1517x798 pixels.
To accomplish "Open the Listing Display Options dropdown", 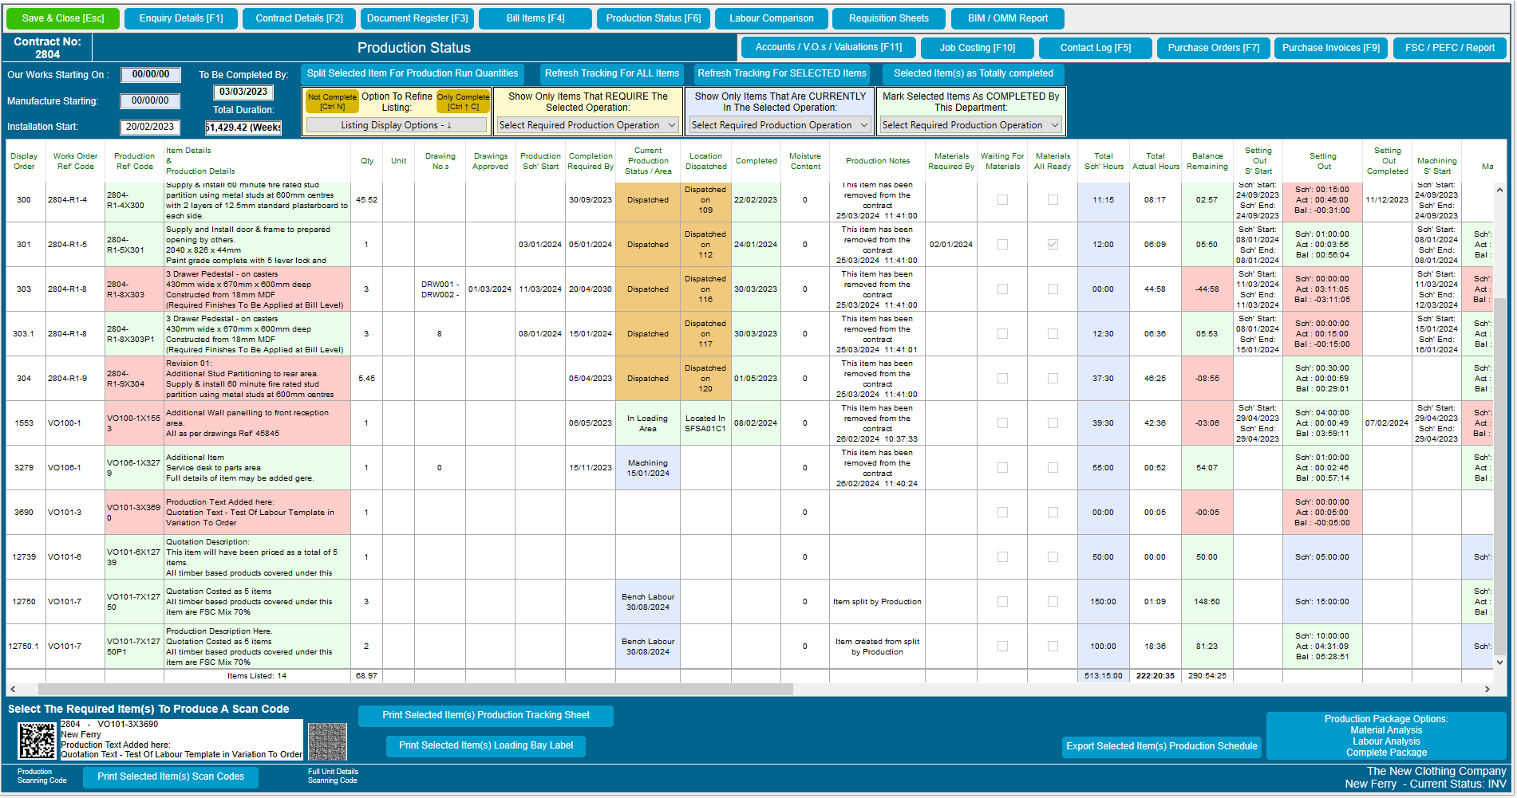I will (x=396, y=124).
